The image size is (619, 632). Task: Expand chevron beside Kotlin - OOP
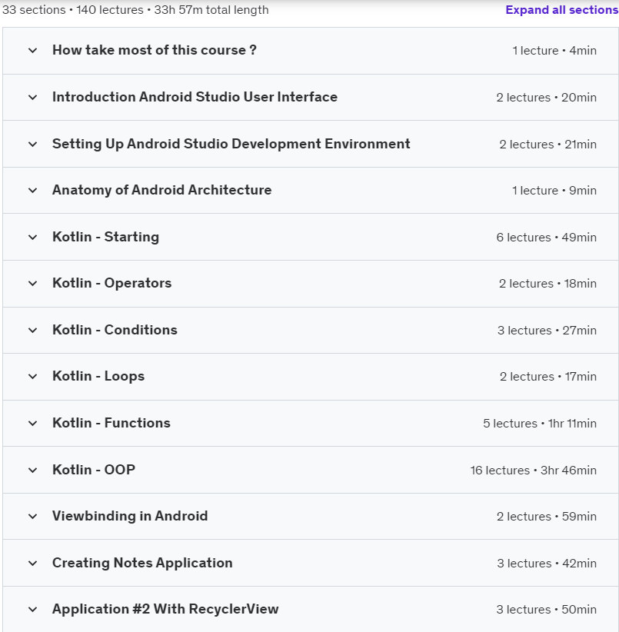(x=32, y=471)
